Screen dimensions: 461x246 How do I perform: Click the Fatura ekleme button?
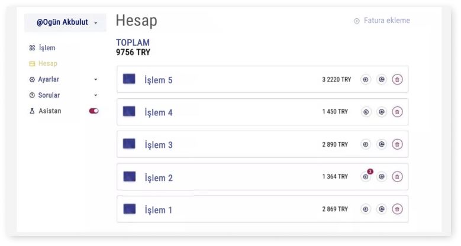click(x=382, y=21)
